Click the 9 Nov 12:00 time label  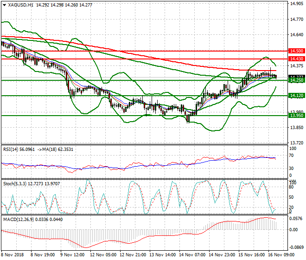pos(72,255)
